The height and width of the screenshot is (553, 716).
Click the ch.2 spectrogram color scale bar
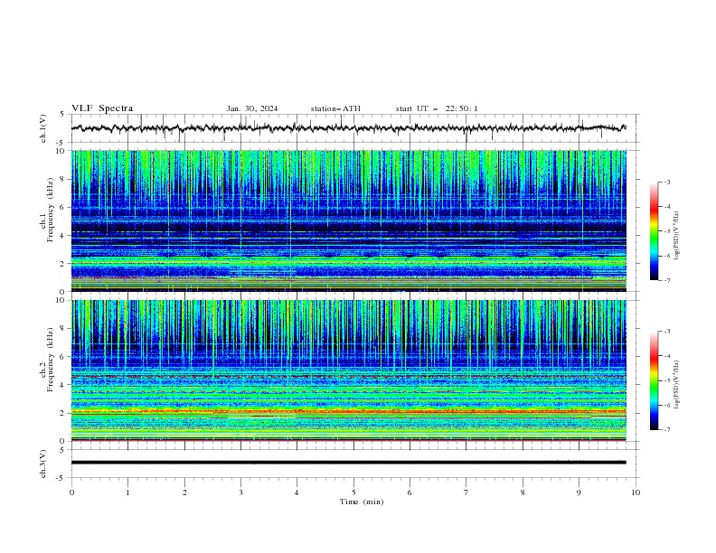pyautogui.click(x=654, y=380)
